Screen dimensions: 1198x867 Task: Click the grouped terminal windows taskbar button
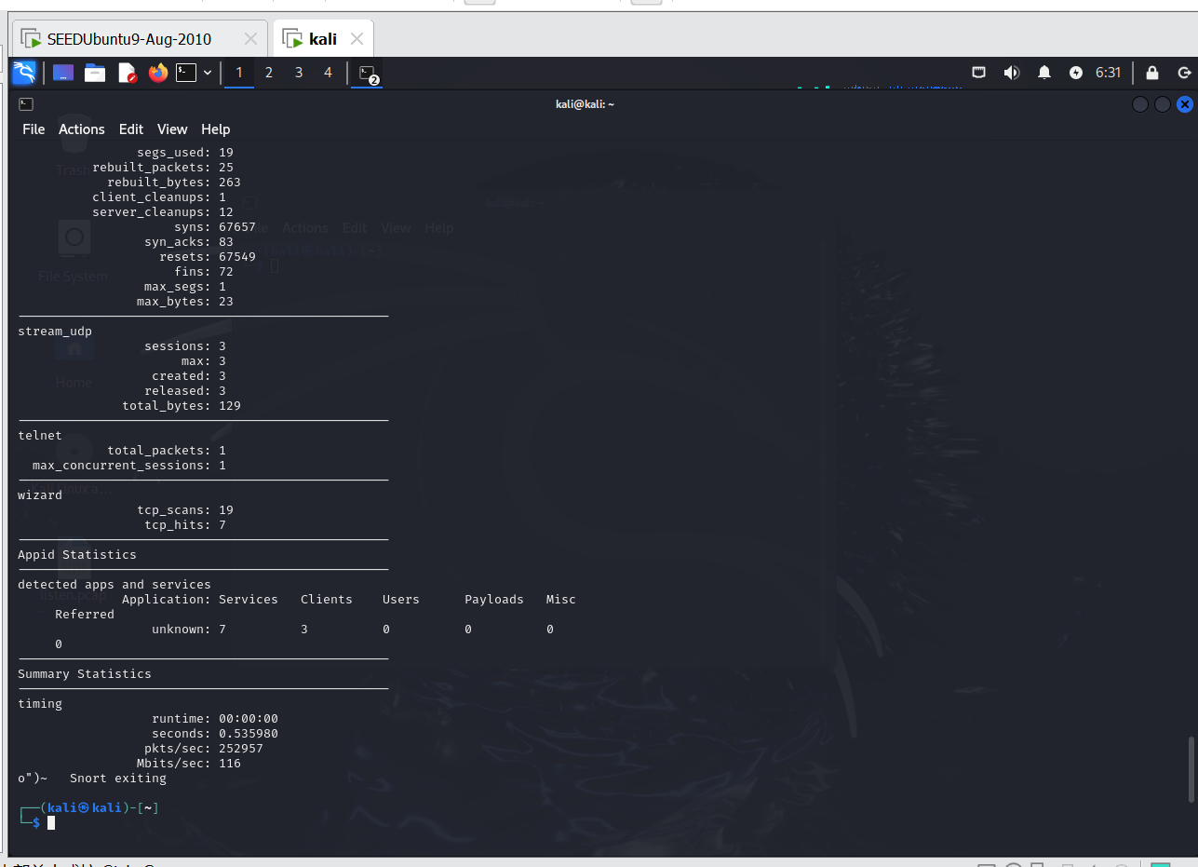pos(369,74)
